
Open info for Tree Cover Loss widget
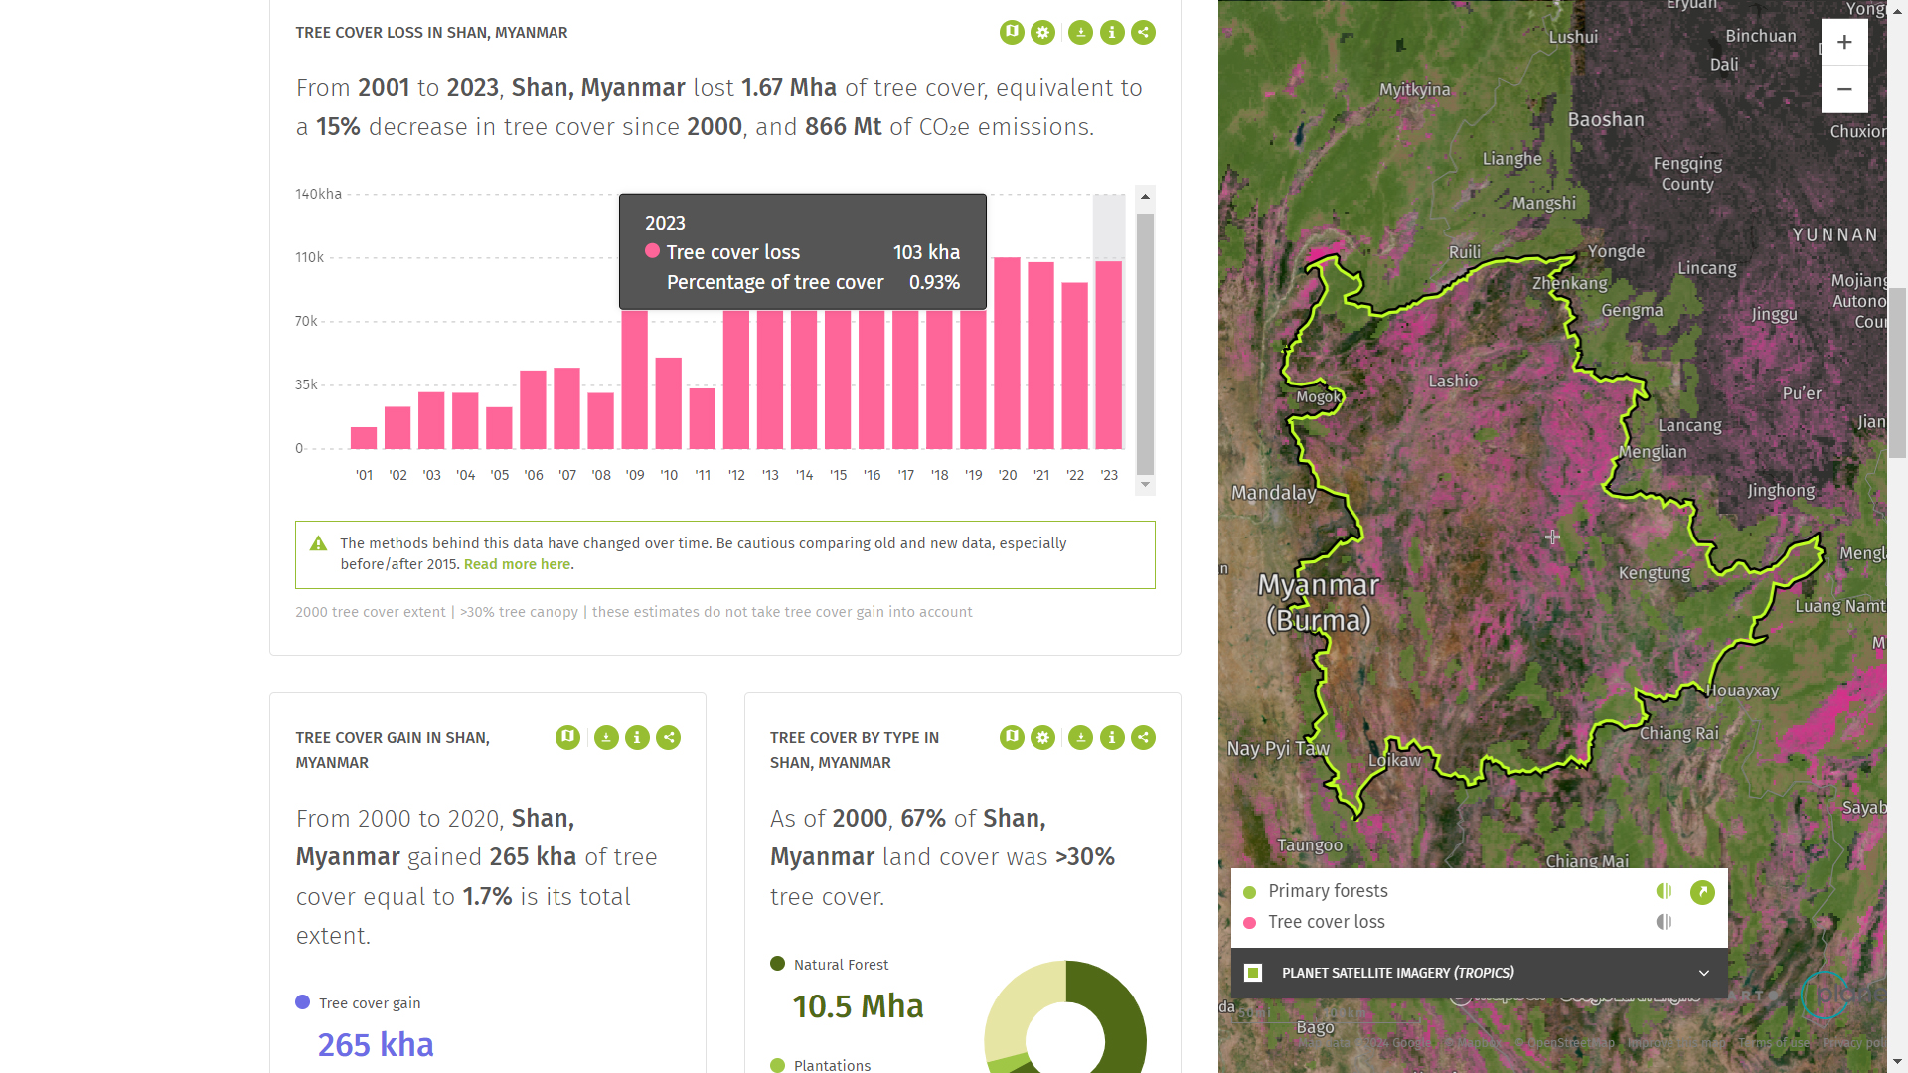1112,32
